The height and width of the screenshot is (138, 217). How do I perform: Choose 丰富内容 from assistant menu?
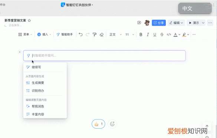(45, 114)
